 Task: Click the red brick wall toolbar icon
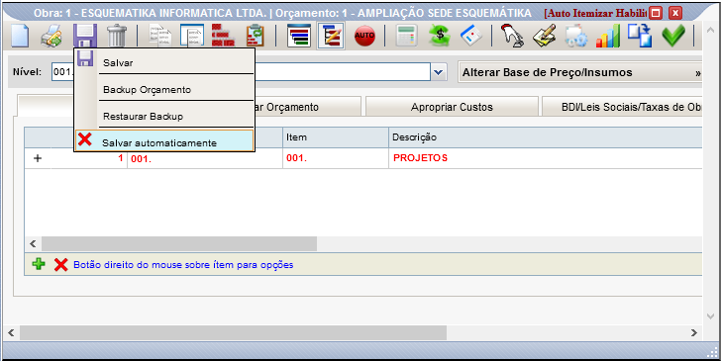point(223,36)
